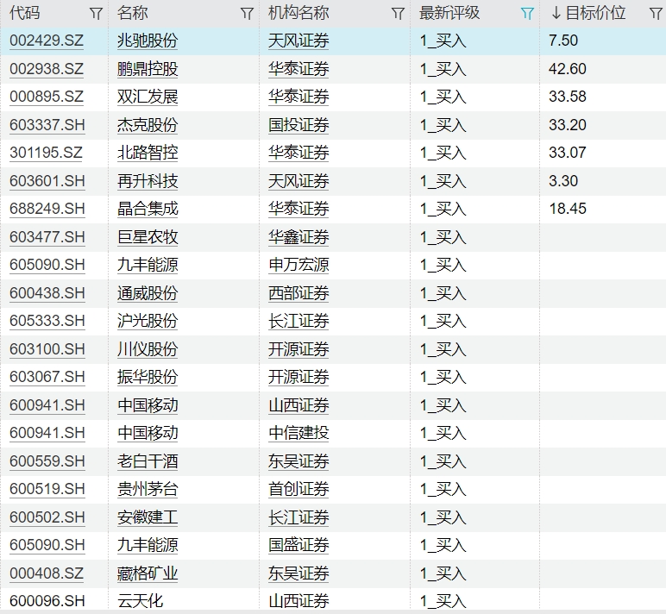666x614 pixels.
Task: Open stock code 603337.SH link
Action: [47, 125]
